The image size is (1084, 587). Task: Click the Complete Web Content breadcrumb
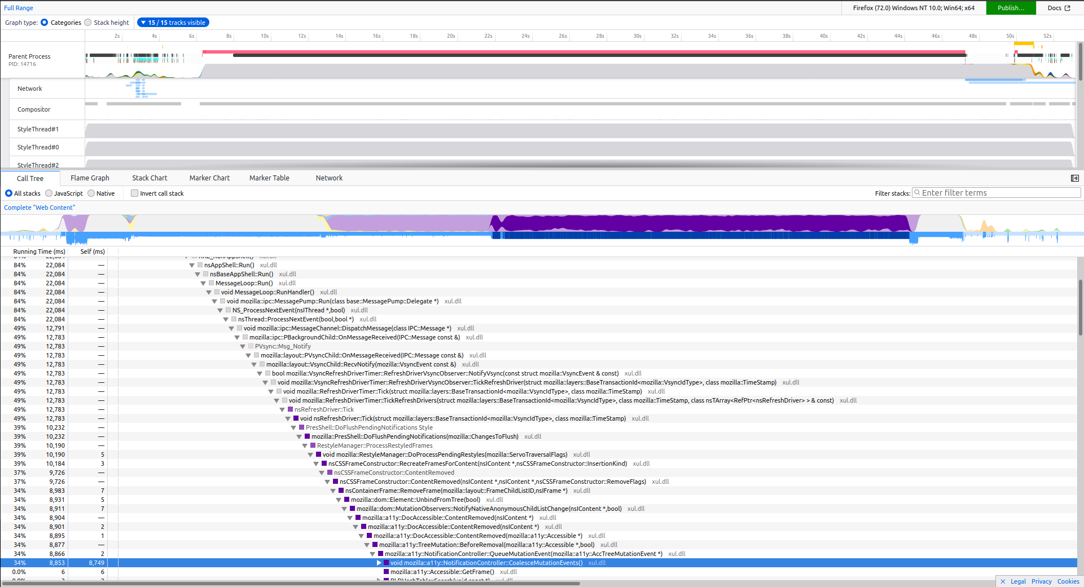(x=39, y=207)
